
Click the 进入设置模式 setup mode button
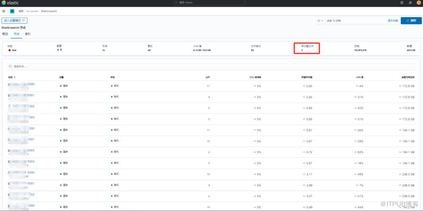point(15,21)
